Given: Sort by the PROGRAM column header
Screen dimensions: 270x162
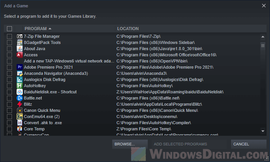Looking at the screenshot, I should pos(69,29).
